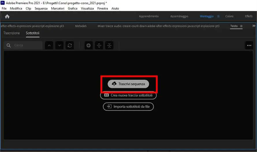Click inside the Cerca search field

click(x=23, y=45)
